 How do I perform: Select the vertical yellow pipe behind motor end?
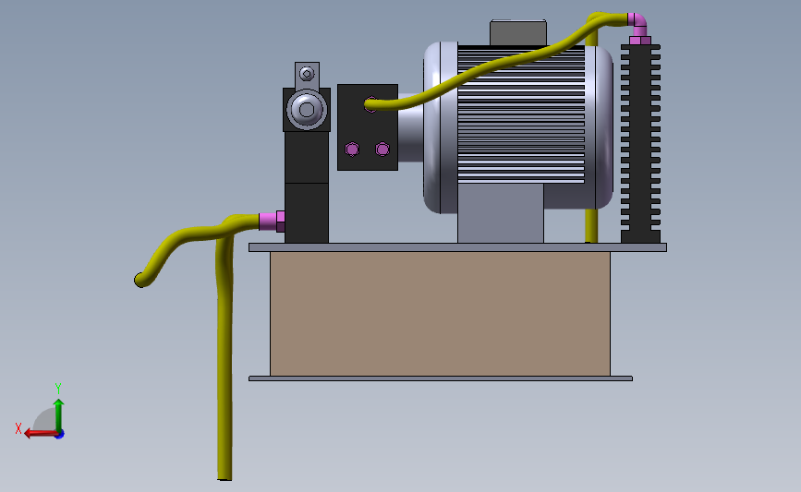pos(591,224)
